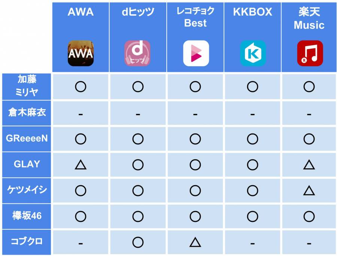Screen dimensions: 337x256
Task: Click the circle for GReeeeN under KKBOX
Action: pos(252,139)
